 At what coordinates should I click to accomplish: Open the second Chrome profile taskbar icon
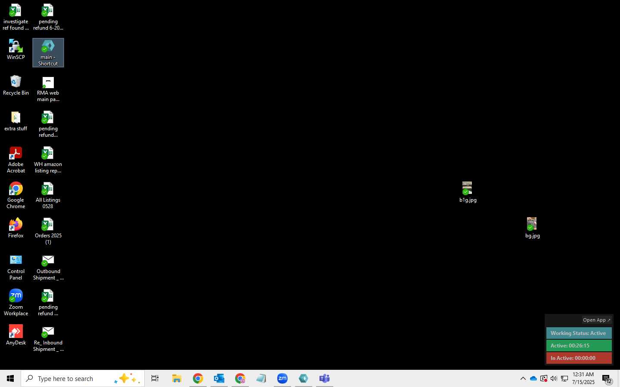point(240,378)
